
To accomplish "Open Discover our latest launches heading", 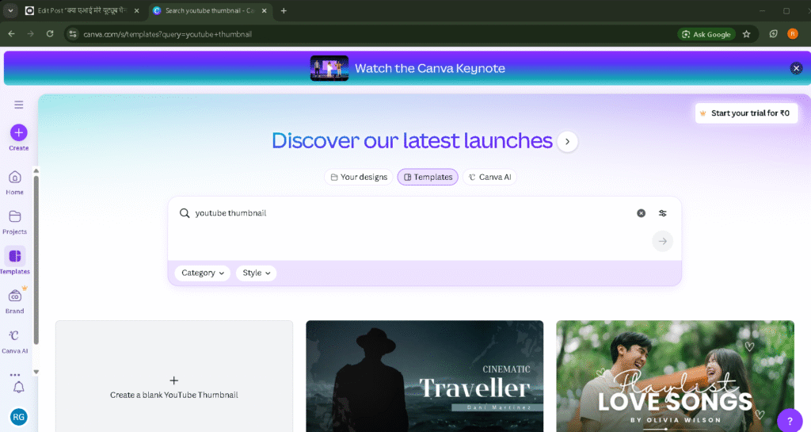I will point(412,141).
